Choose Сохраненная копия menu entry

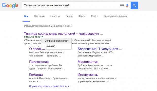tap(56, 41)
